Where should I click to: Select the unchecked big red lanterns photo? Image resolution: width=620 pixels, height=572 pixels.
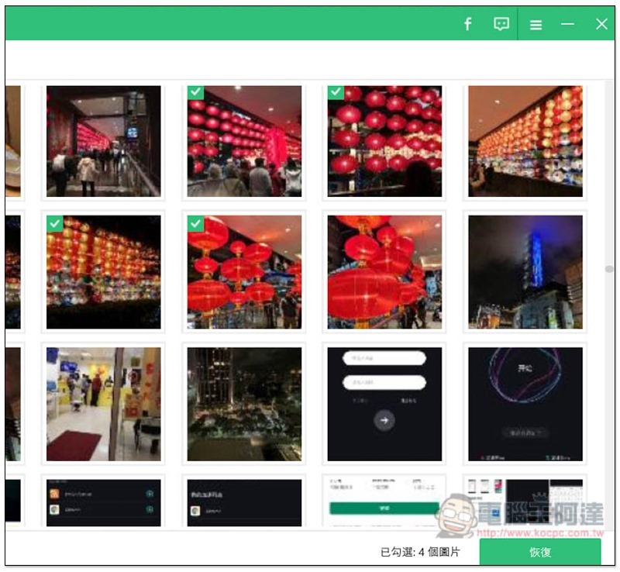click(384, 272)
